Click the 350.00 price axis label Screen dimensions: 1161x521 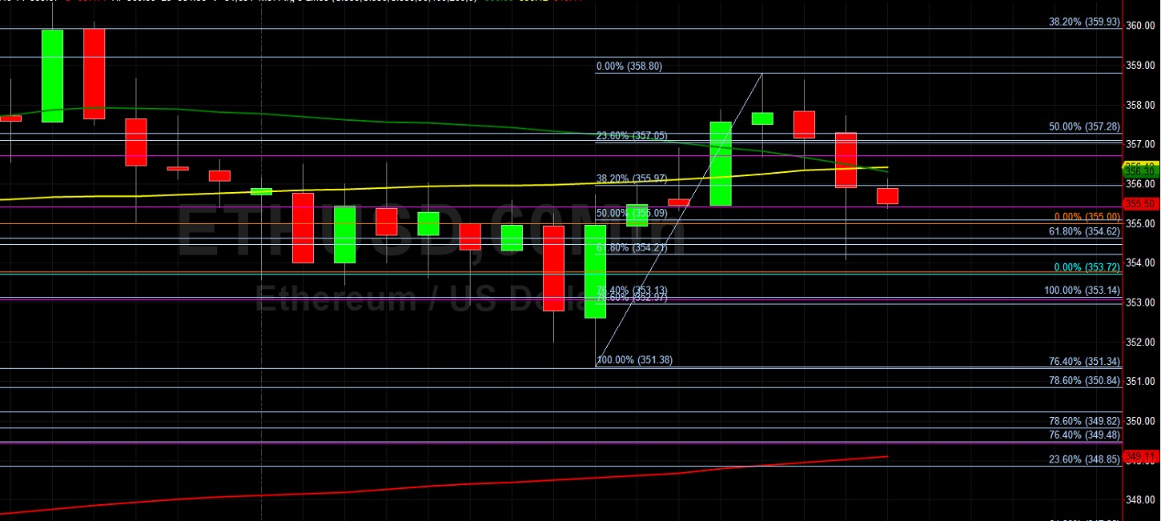pyautogui.click(x=1140, y=421)
